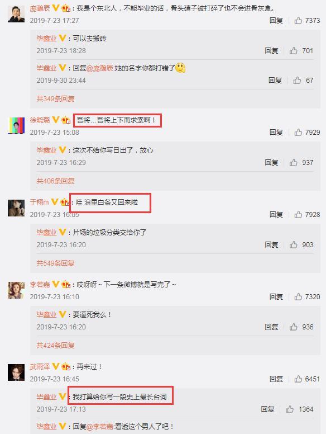This screenshot has width=326, height=434.
Task: Expand all 349 replies under 庞瀚辰
Action: click(x=55, y=99)
